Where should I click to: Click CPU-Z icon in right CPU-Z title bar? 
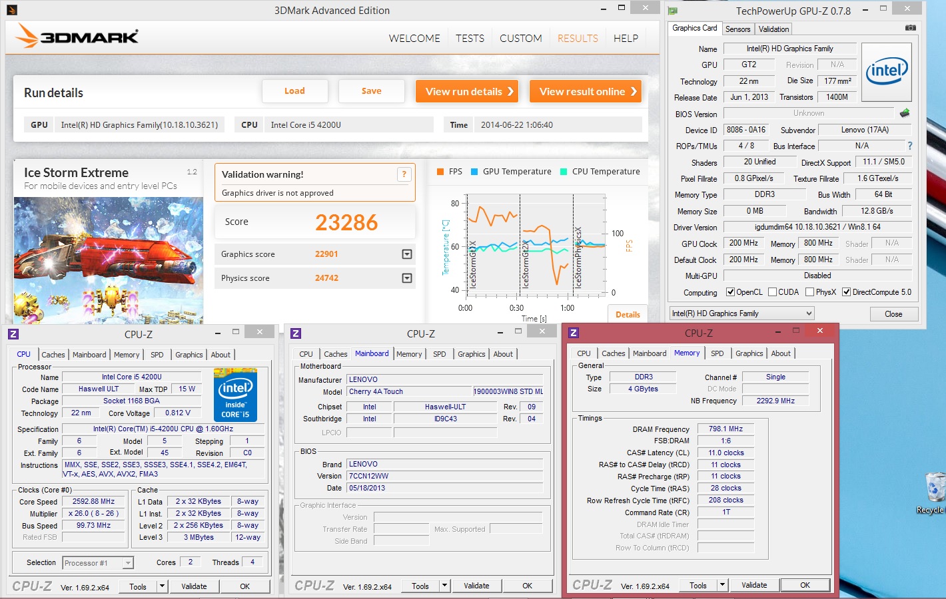click(x=574, y=333)
